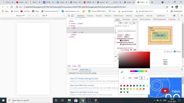
Task: Open the color-styling.css source link
Action: pyautogui.click(x=127, y=31)
